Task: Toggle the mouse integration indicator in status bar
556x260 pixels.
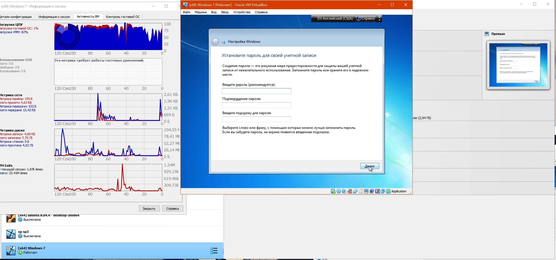Action: pyautogui.click(x=383, y=191)
